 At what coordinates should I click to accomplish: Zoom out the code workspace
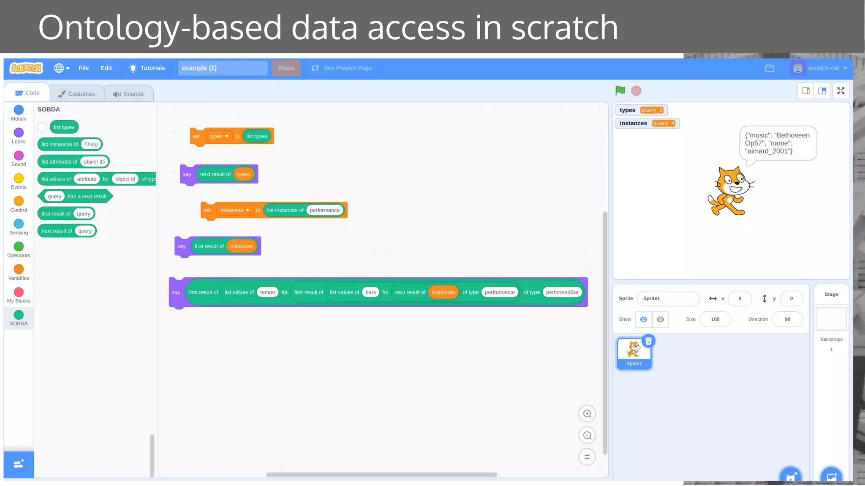pyautogui.click(x=587, y=435)
